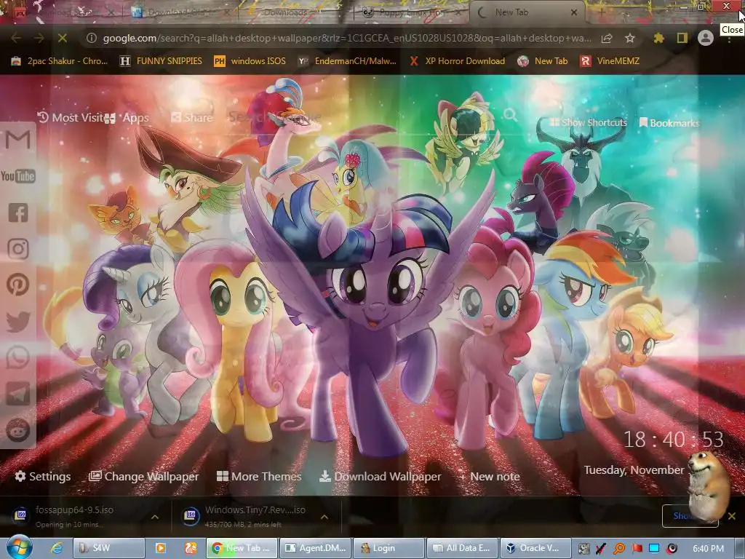The height and width of the screenshot is (559, 745).
Task: Open YouTube from the left sidebar
Action: [18, 176]
